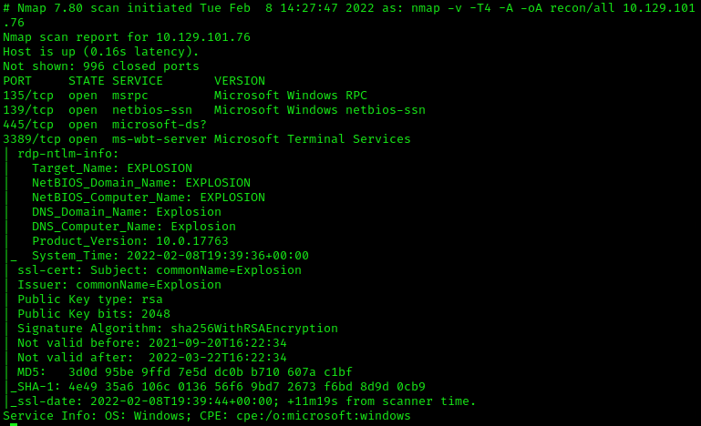The image size is (701, 426).
Task: Click the ssl-cert Subject commonName line
Action: point(159,270)
